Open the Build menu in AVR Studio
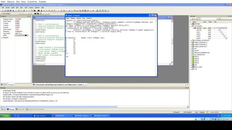Image resolution: width=232 pixels, height=130 pixels. (13, 8)
